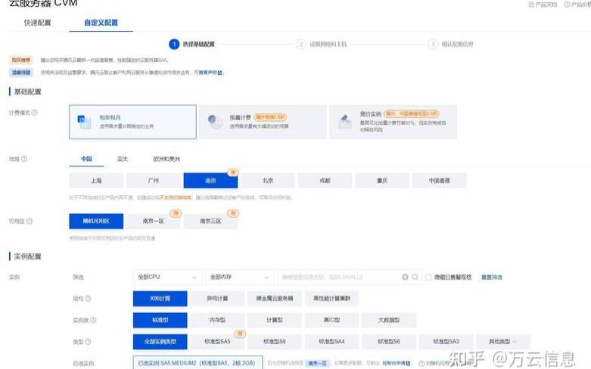This screenshot has width=591, height=369.
Task: Open the 全部CPU dropdown
Action: [167, 277]
